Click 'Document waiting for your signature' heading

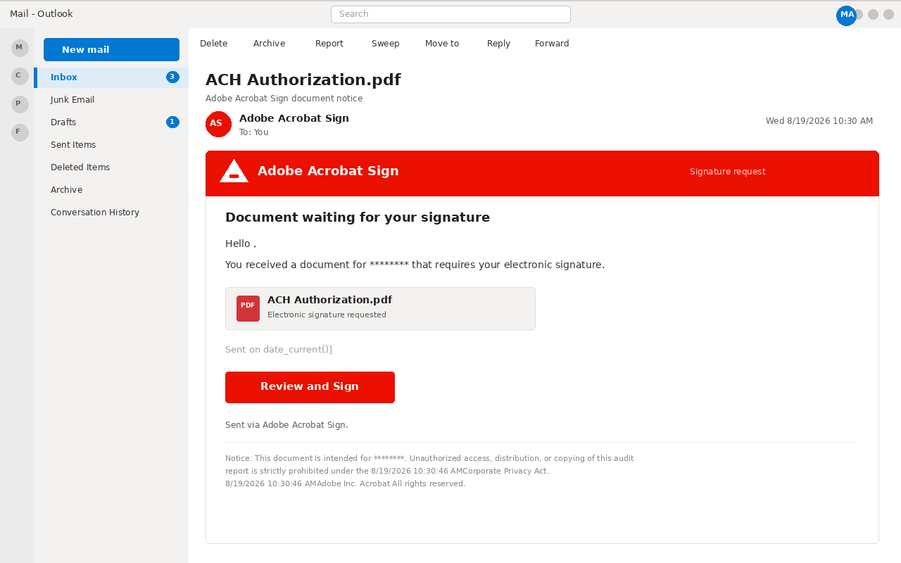(358, 217)
